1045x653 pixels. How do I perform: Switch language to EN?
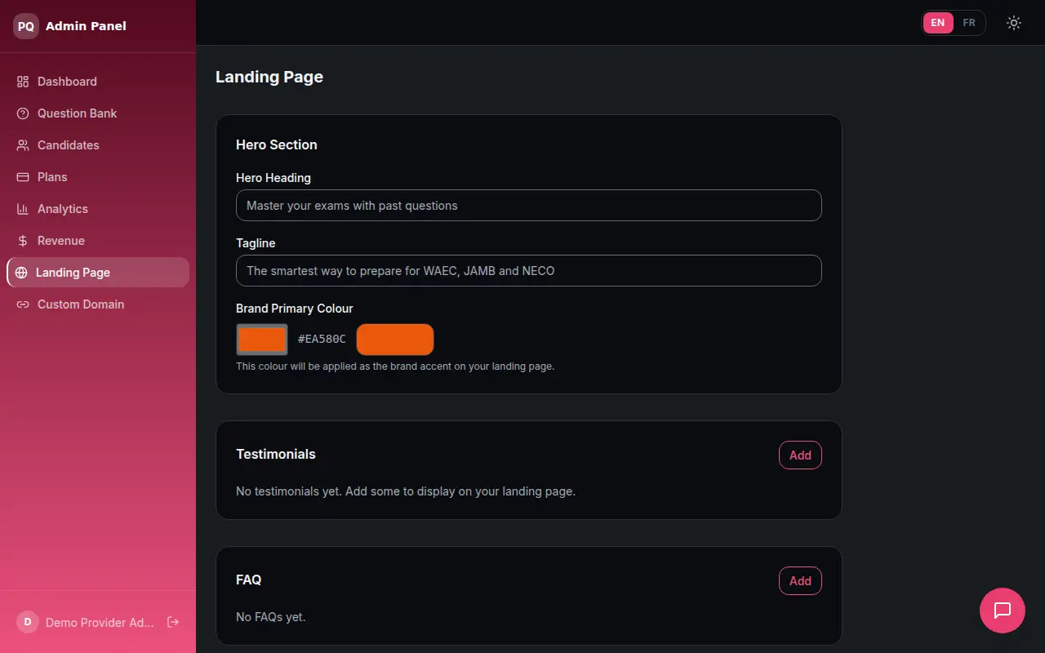coord(938,23)
